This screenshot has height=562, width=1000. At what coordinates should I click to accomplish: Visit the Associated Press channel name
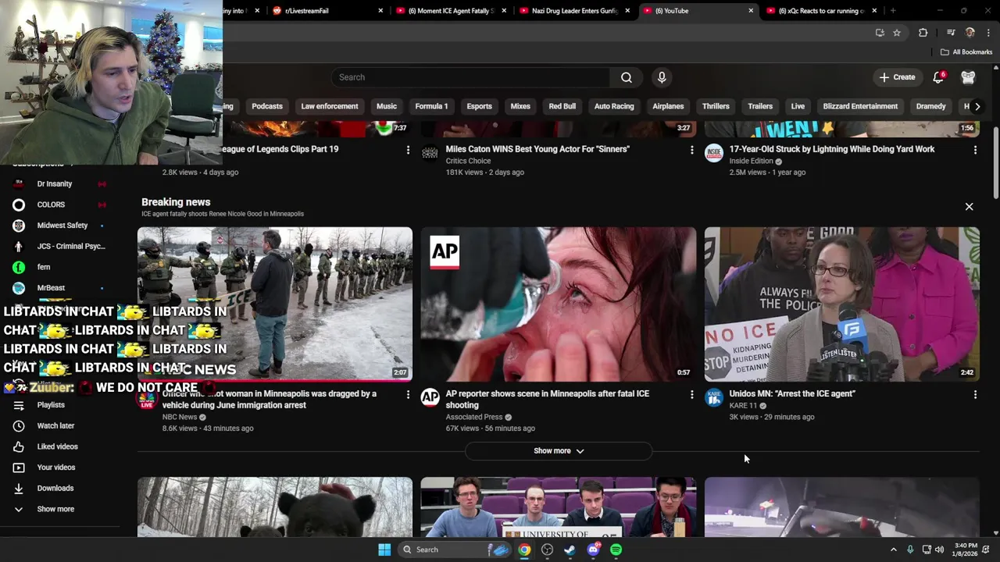474,417
